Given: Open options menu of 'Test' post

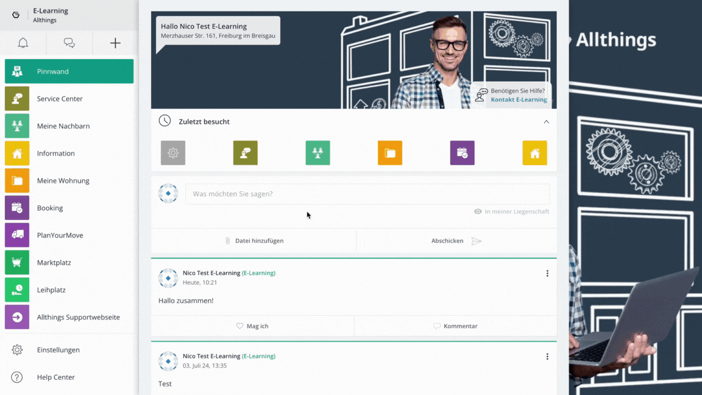Looking at the screenshot, I should pos(547,357).
